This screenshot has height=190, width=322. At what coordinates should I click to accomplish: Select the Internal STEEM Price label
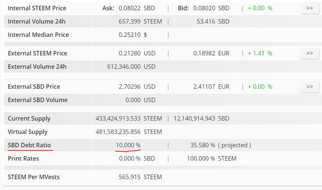pos(37,8)
